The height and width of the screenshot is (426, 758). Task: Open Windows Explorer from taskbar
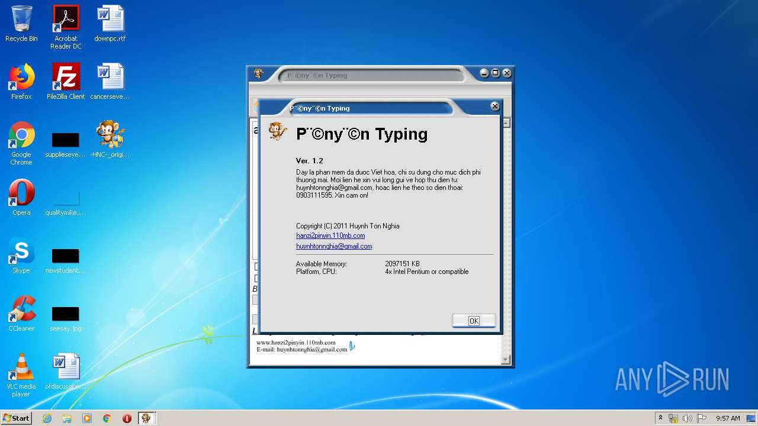pyautogui.click(x=67, y=418)
